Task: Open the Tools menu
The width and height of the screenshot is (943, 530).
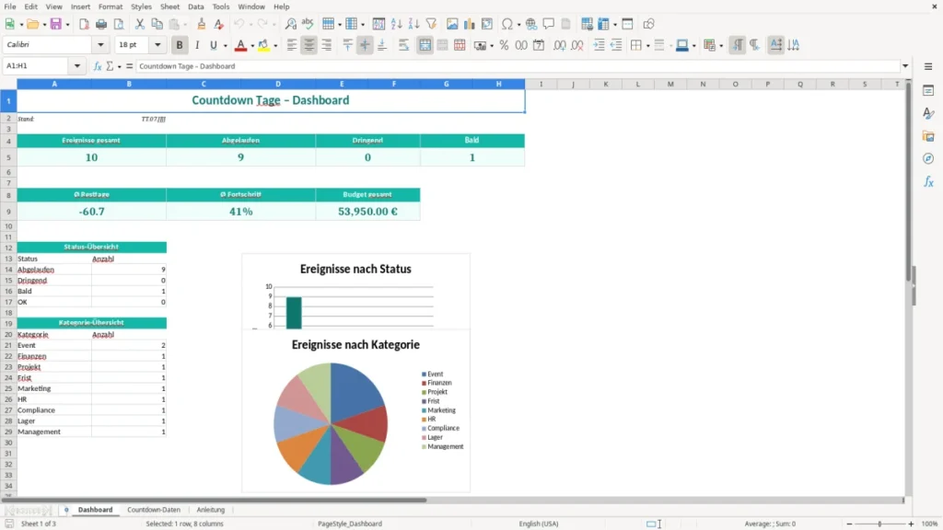Action: [221, 6]
